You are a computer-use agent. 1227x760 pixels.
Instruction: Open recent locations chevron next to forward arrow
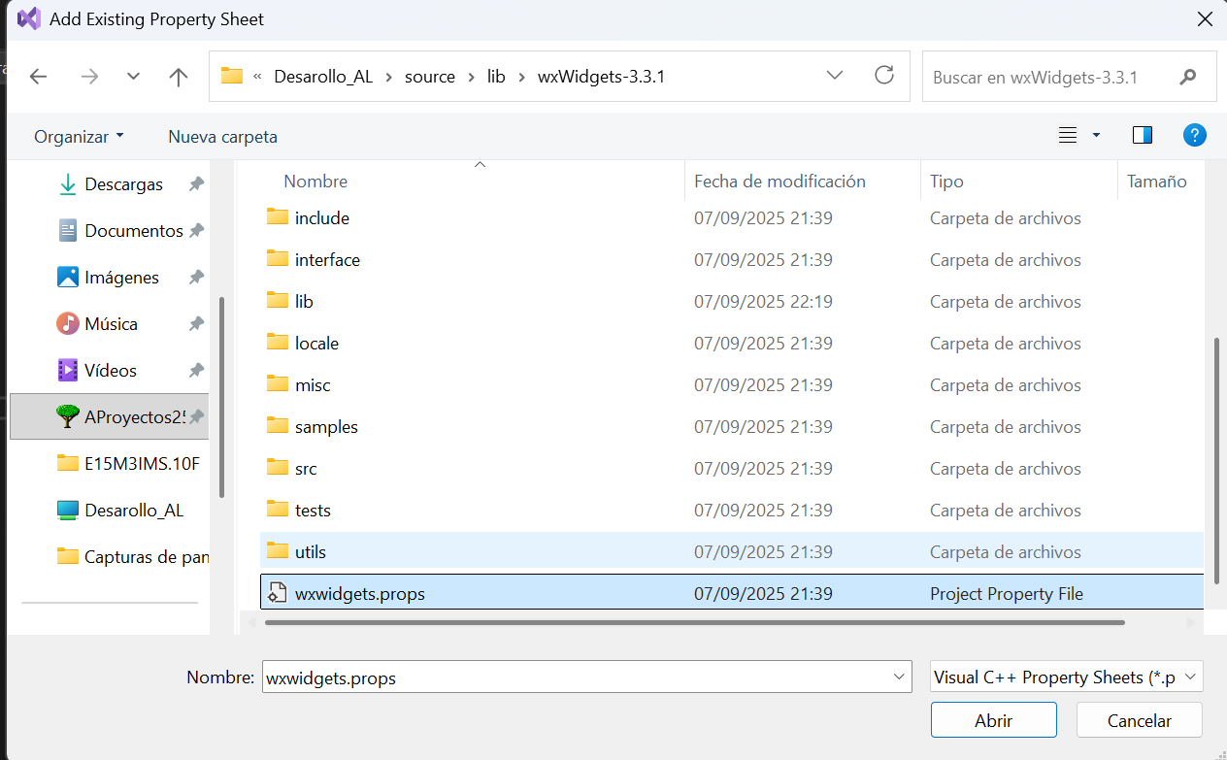[x=134, y=77]
